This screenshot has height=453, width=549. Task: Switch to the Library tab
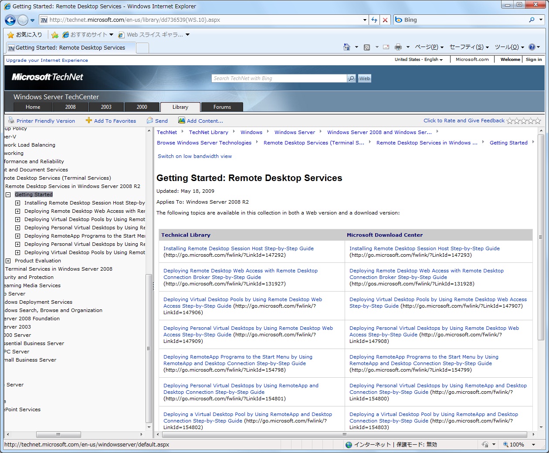tap(180, 107)
